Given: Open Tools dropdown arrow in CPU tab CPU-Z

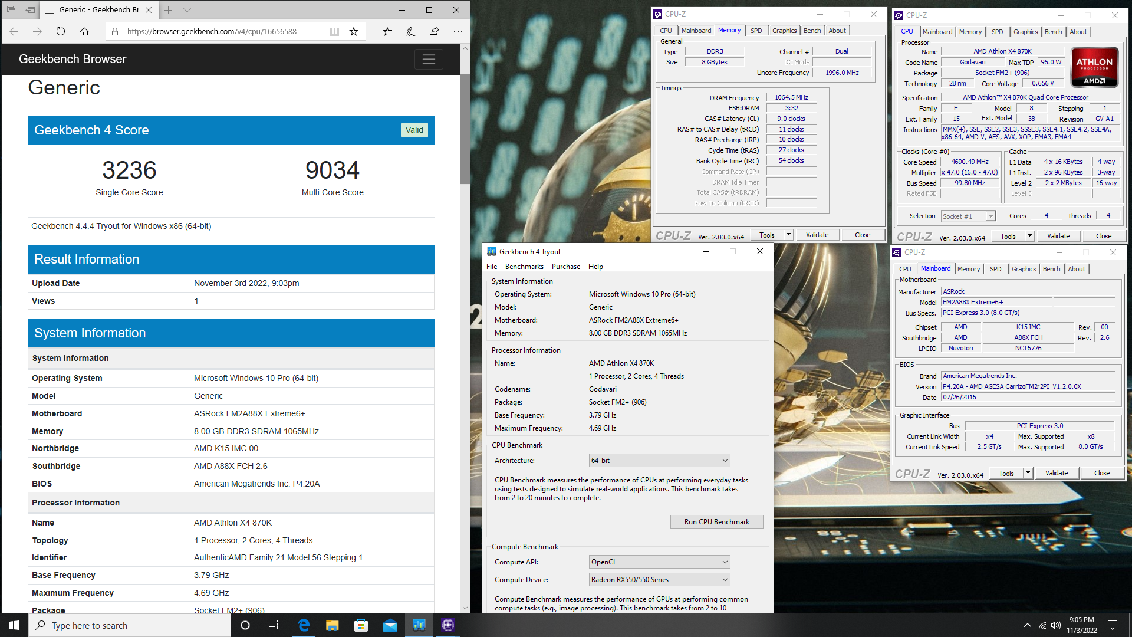Looking at the screenshot, I should click(1029, 236).
